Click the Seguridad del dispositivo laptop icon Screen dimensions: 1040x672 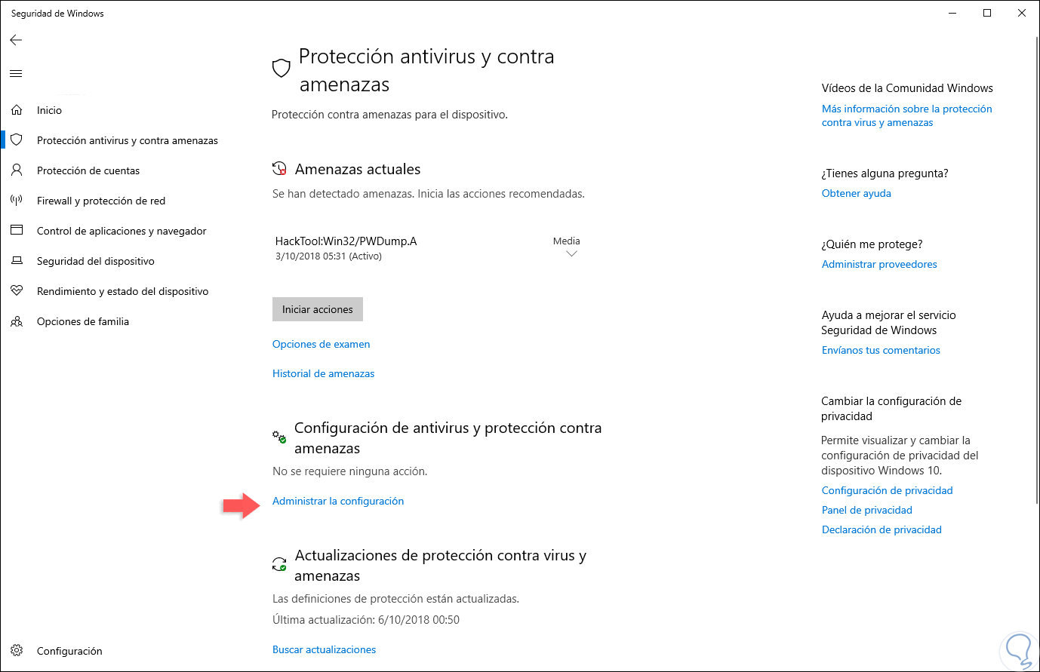click(17, 261)
